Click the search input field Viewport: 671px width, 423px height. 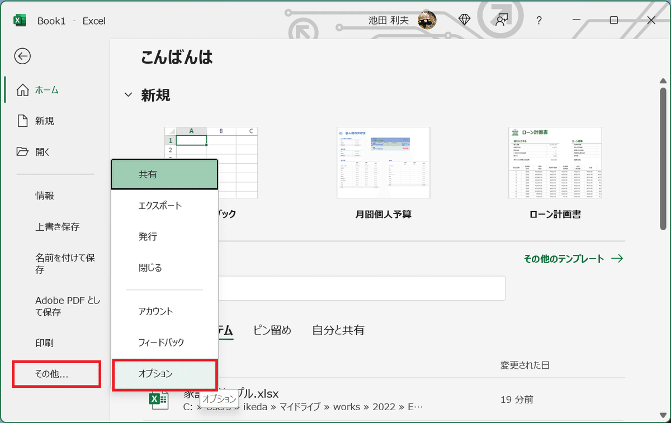[x=361, y=288]
